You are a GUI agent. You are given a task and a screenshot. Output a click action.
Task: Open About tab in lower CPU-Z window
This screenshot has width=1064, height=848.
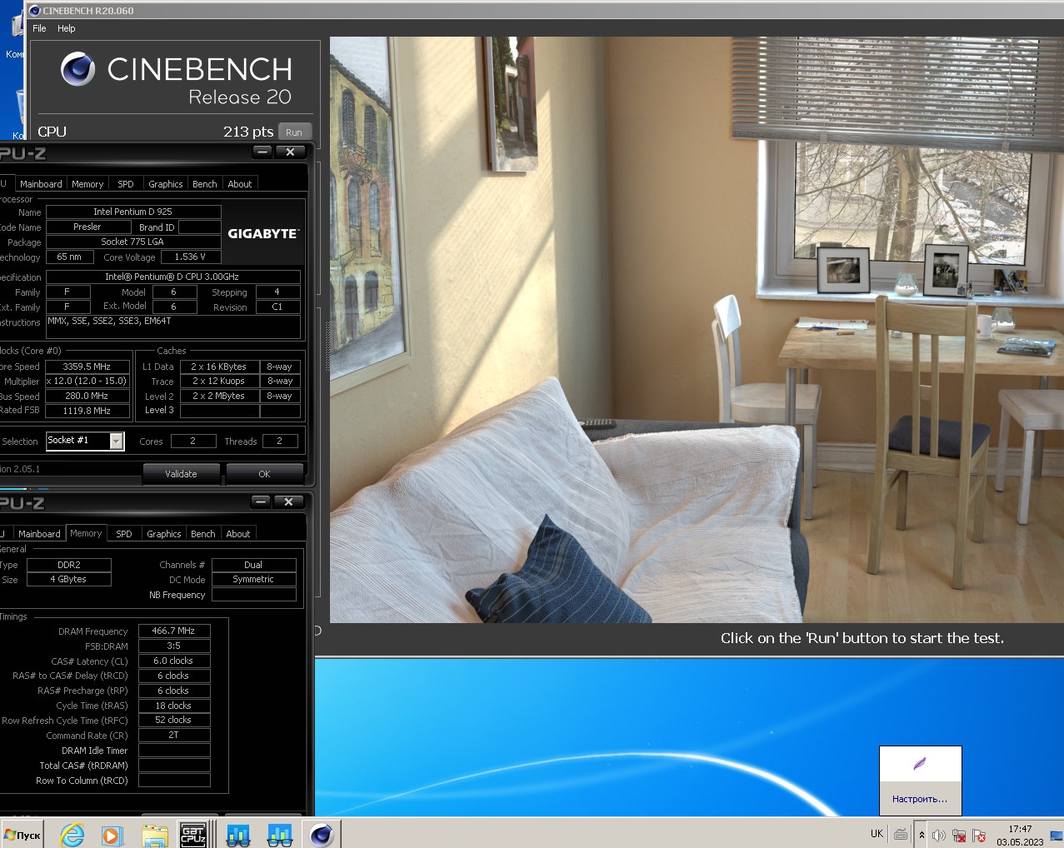pos(238,534)
